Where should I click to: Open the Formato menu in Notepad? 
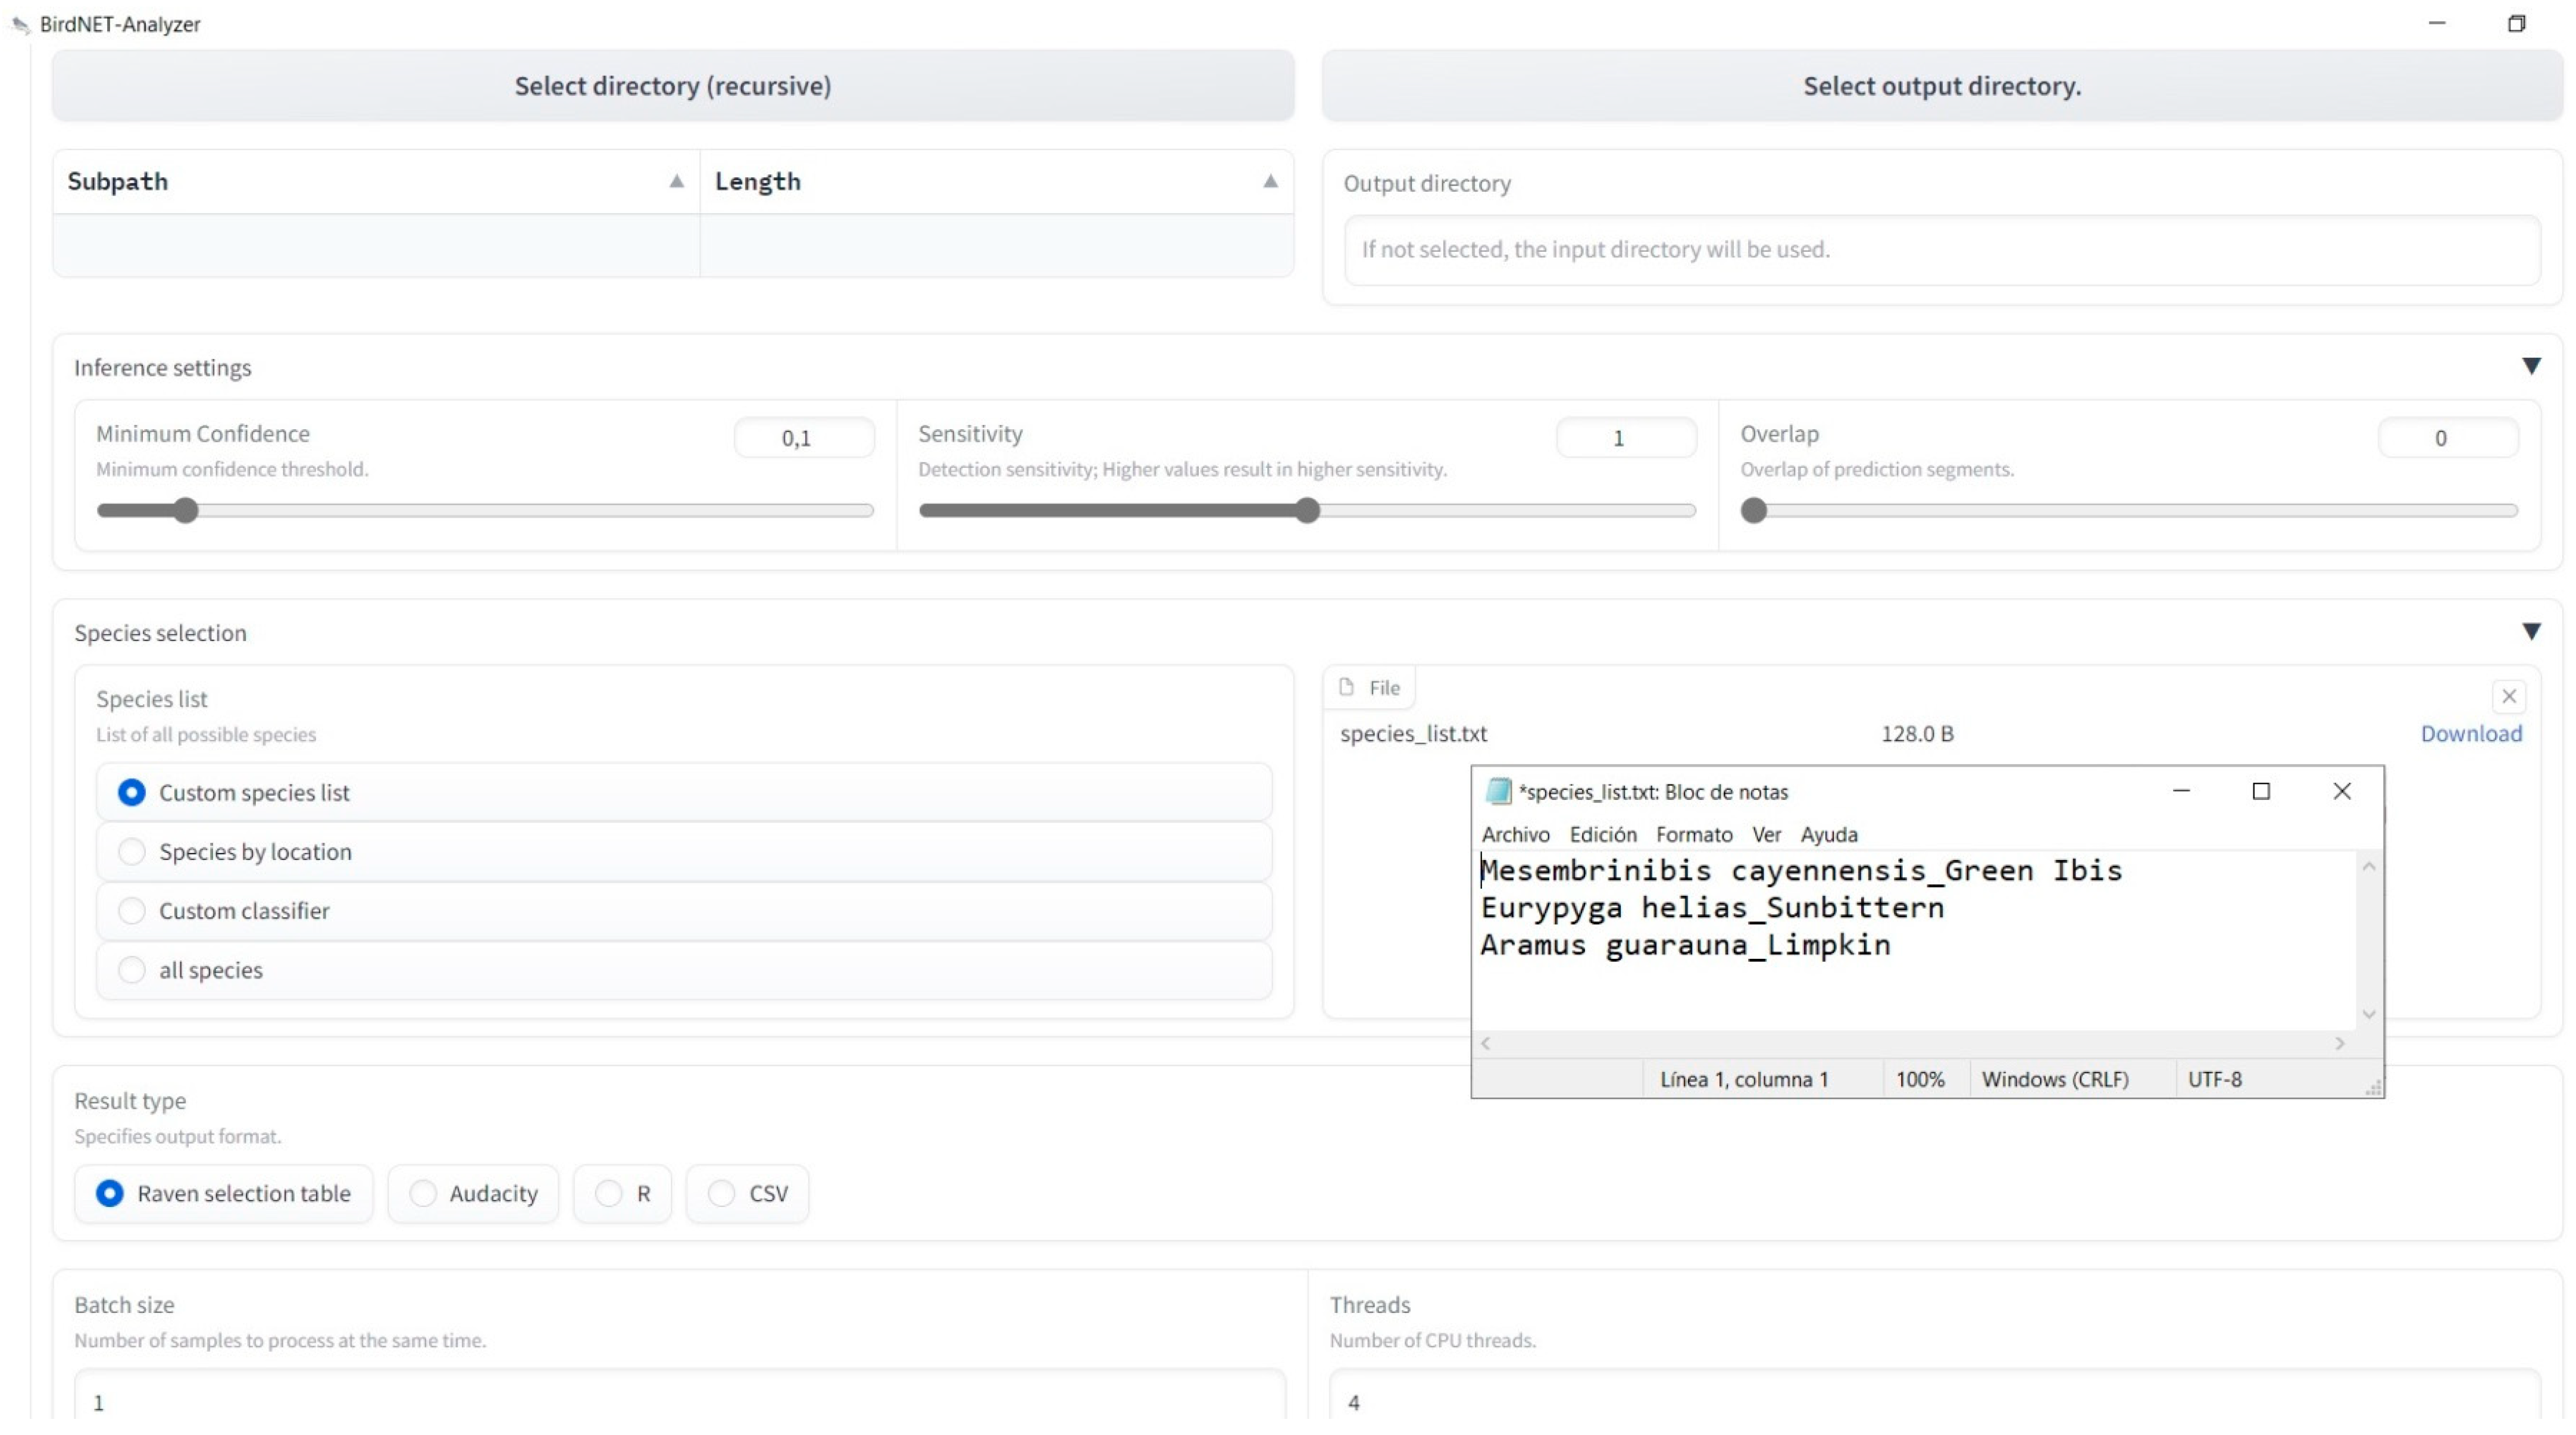pyautogui.click(x=1693, y=834)
